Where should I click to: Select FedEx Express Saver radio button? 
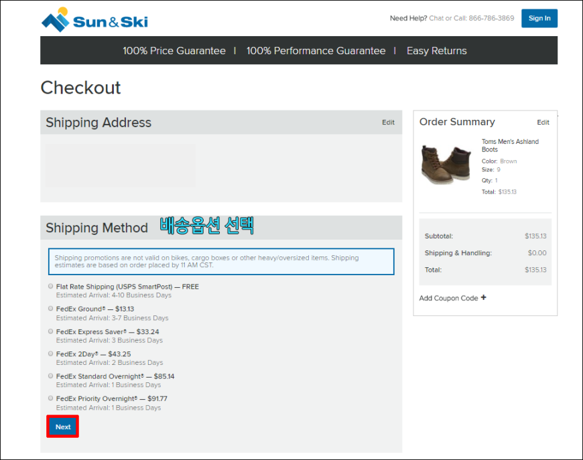coord(50,331)
